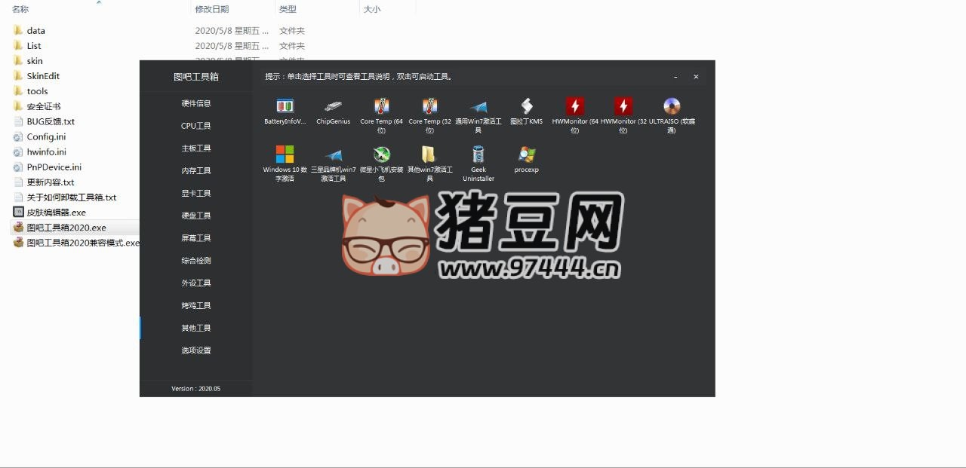The height and width of the screenshot is (468, 966).
Task: Switch to CPU工具 category
Action: (x=196, y=126)
